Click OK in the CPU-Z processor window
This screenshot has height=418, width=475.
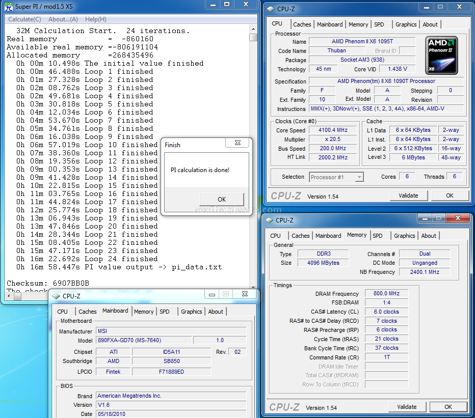(x=450, y=196)
